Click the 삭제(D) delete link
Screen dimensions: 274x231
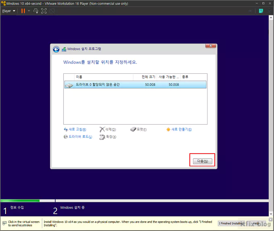[111, 129]
